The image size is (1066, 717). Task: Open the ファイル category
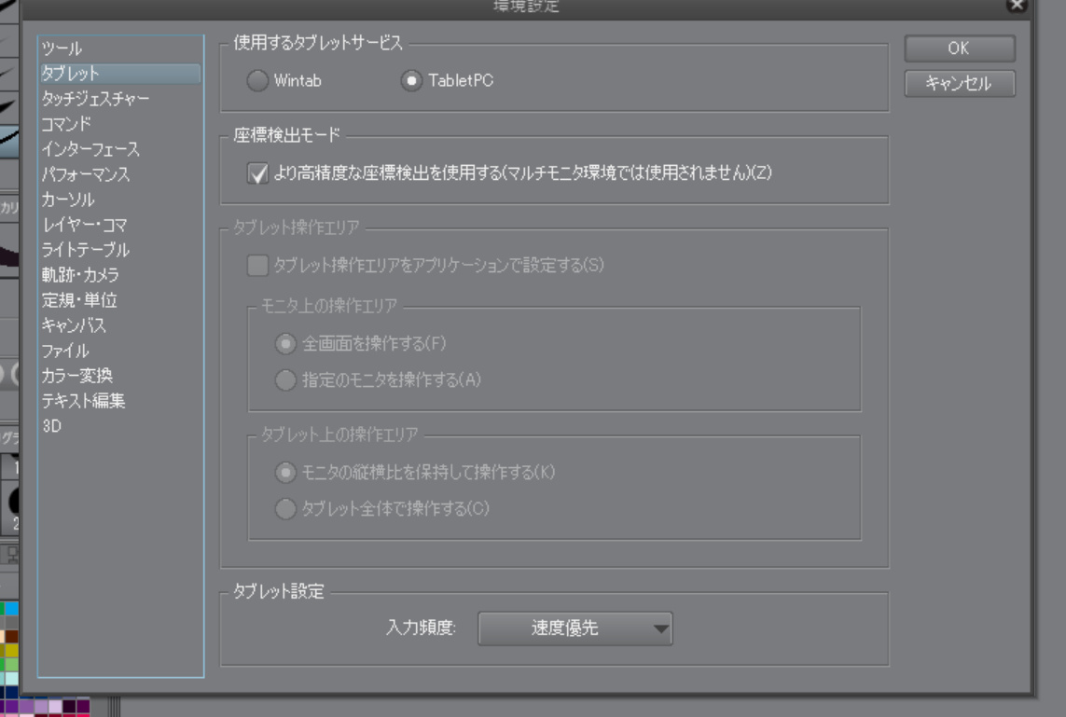pyautogui.click(x=120, y=351)
